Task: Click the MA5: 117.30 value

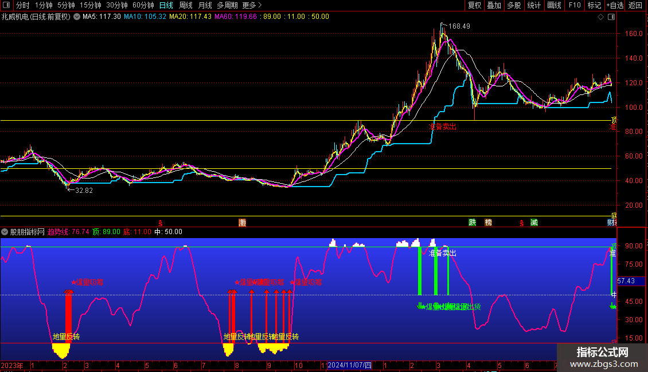Action: click(102, 17)
